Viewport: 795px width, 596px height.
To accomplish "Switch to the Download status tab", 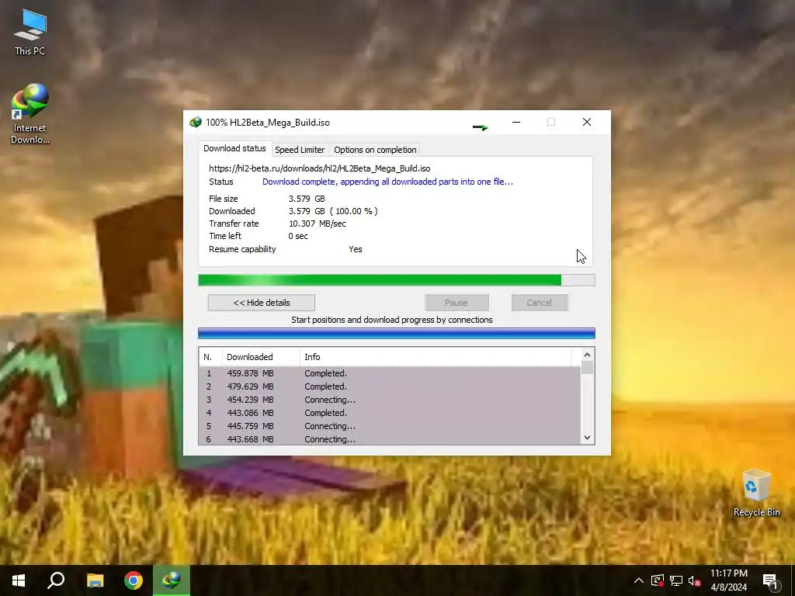I will (x=234, y=148).
